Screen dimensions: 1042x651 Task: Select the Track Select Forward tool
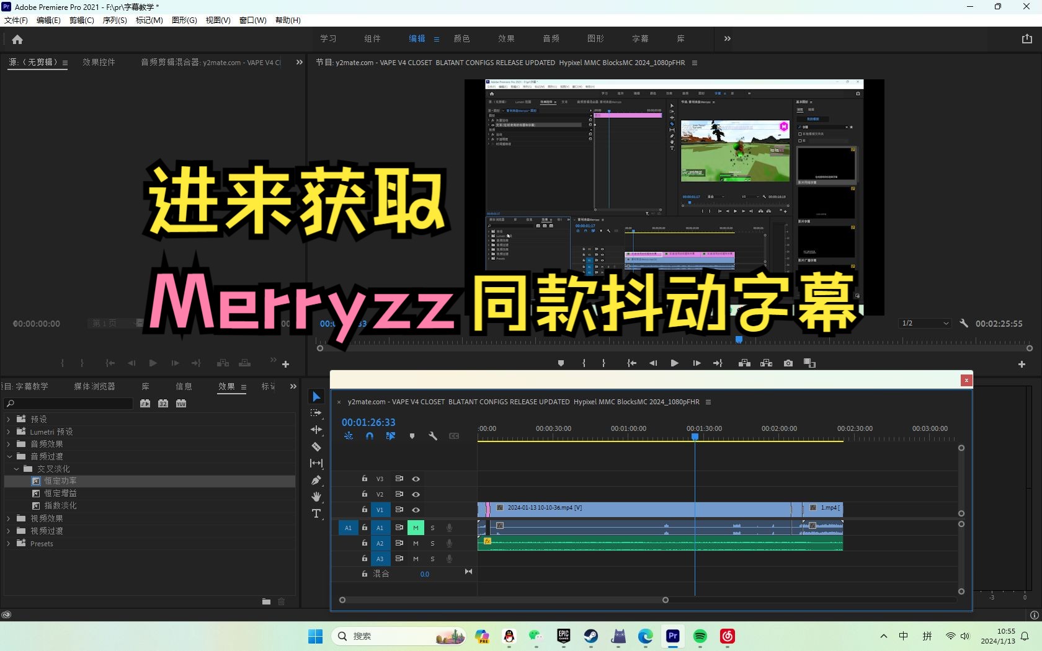pyautogui.click(x=316, y=413)
